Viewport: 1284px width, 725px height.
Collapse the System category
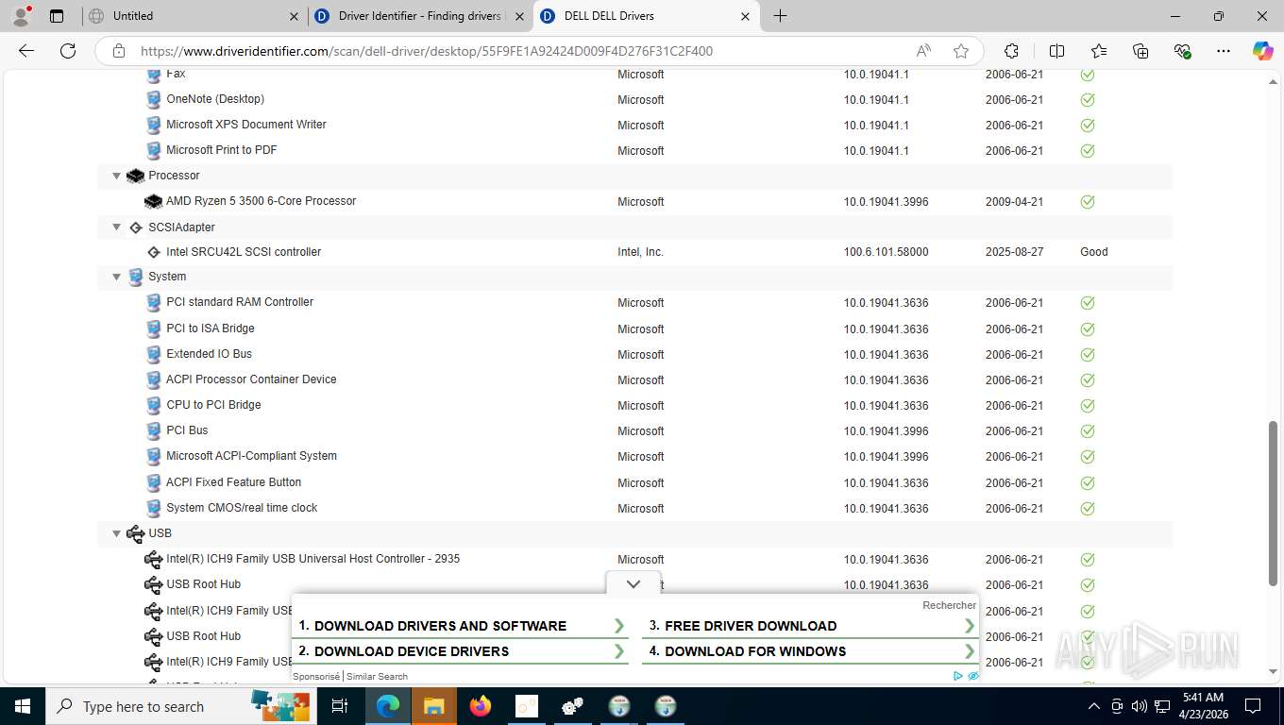(117, 277)
